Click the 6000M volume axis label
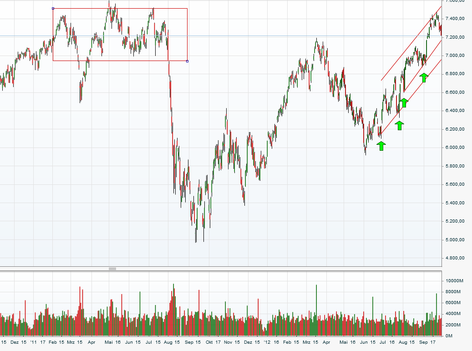 [x=453, y=303]
